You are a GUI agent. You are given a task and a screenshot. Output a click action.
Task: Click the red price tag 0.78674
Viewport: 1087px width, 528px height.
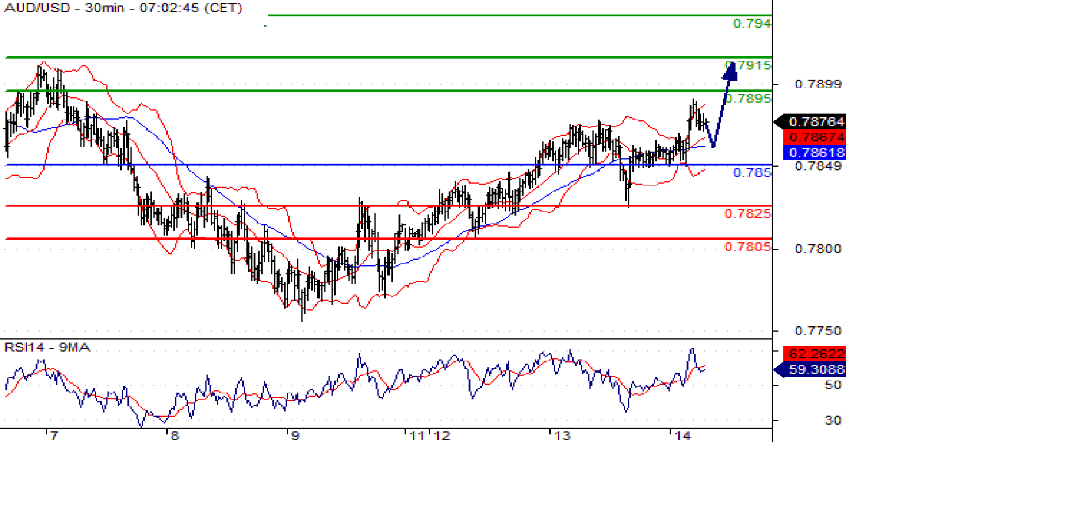816,137
